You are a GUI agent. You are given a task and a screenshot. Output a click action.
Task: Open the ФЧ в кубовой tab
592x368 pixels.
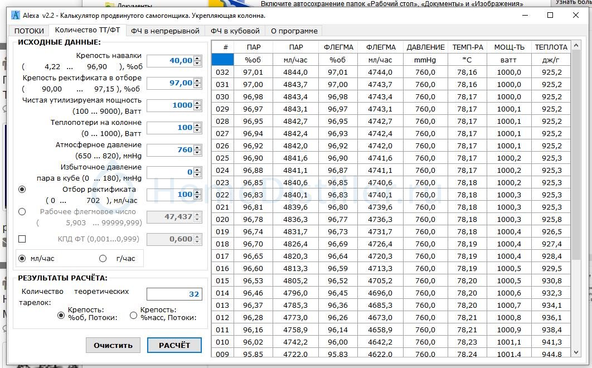coord(235,31)
